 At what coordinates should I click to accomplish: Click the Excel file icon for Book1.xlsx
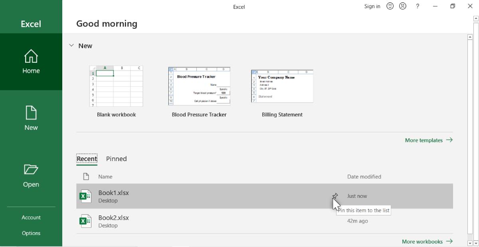(x=85, y=196)
